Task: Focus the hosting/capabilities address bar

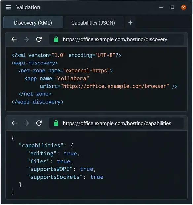Action: click(116, 123)
